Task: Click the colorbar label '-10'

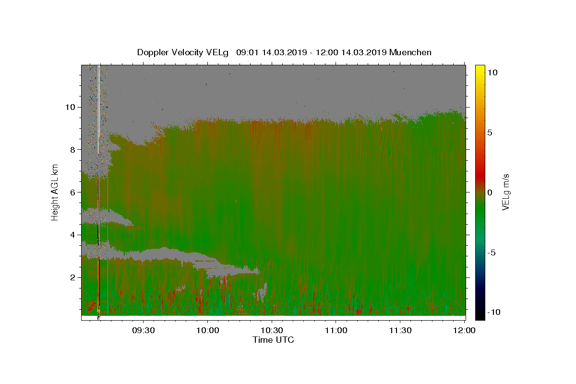Action: coord(493,312)
